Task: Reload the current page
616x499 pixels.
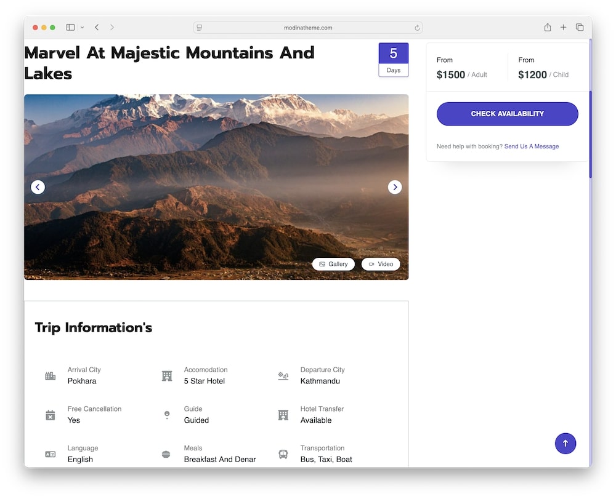Action: coord(417,28)
